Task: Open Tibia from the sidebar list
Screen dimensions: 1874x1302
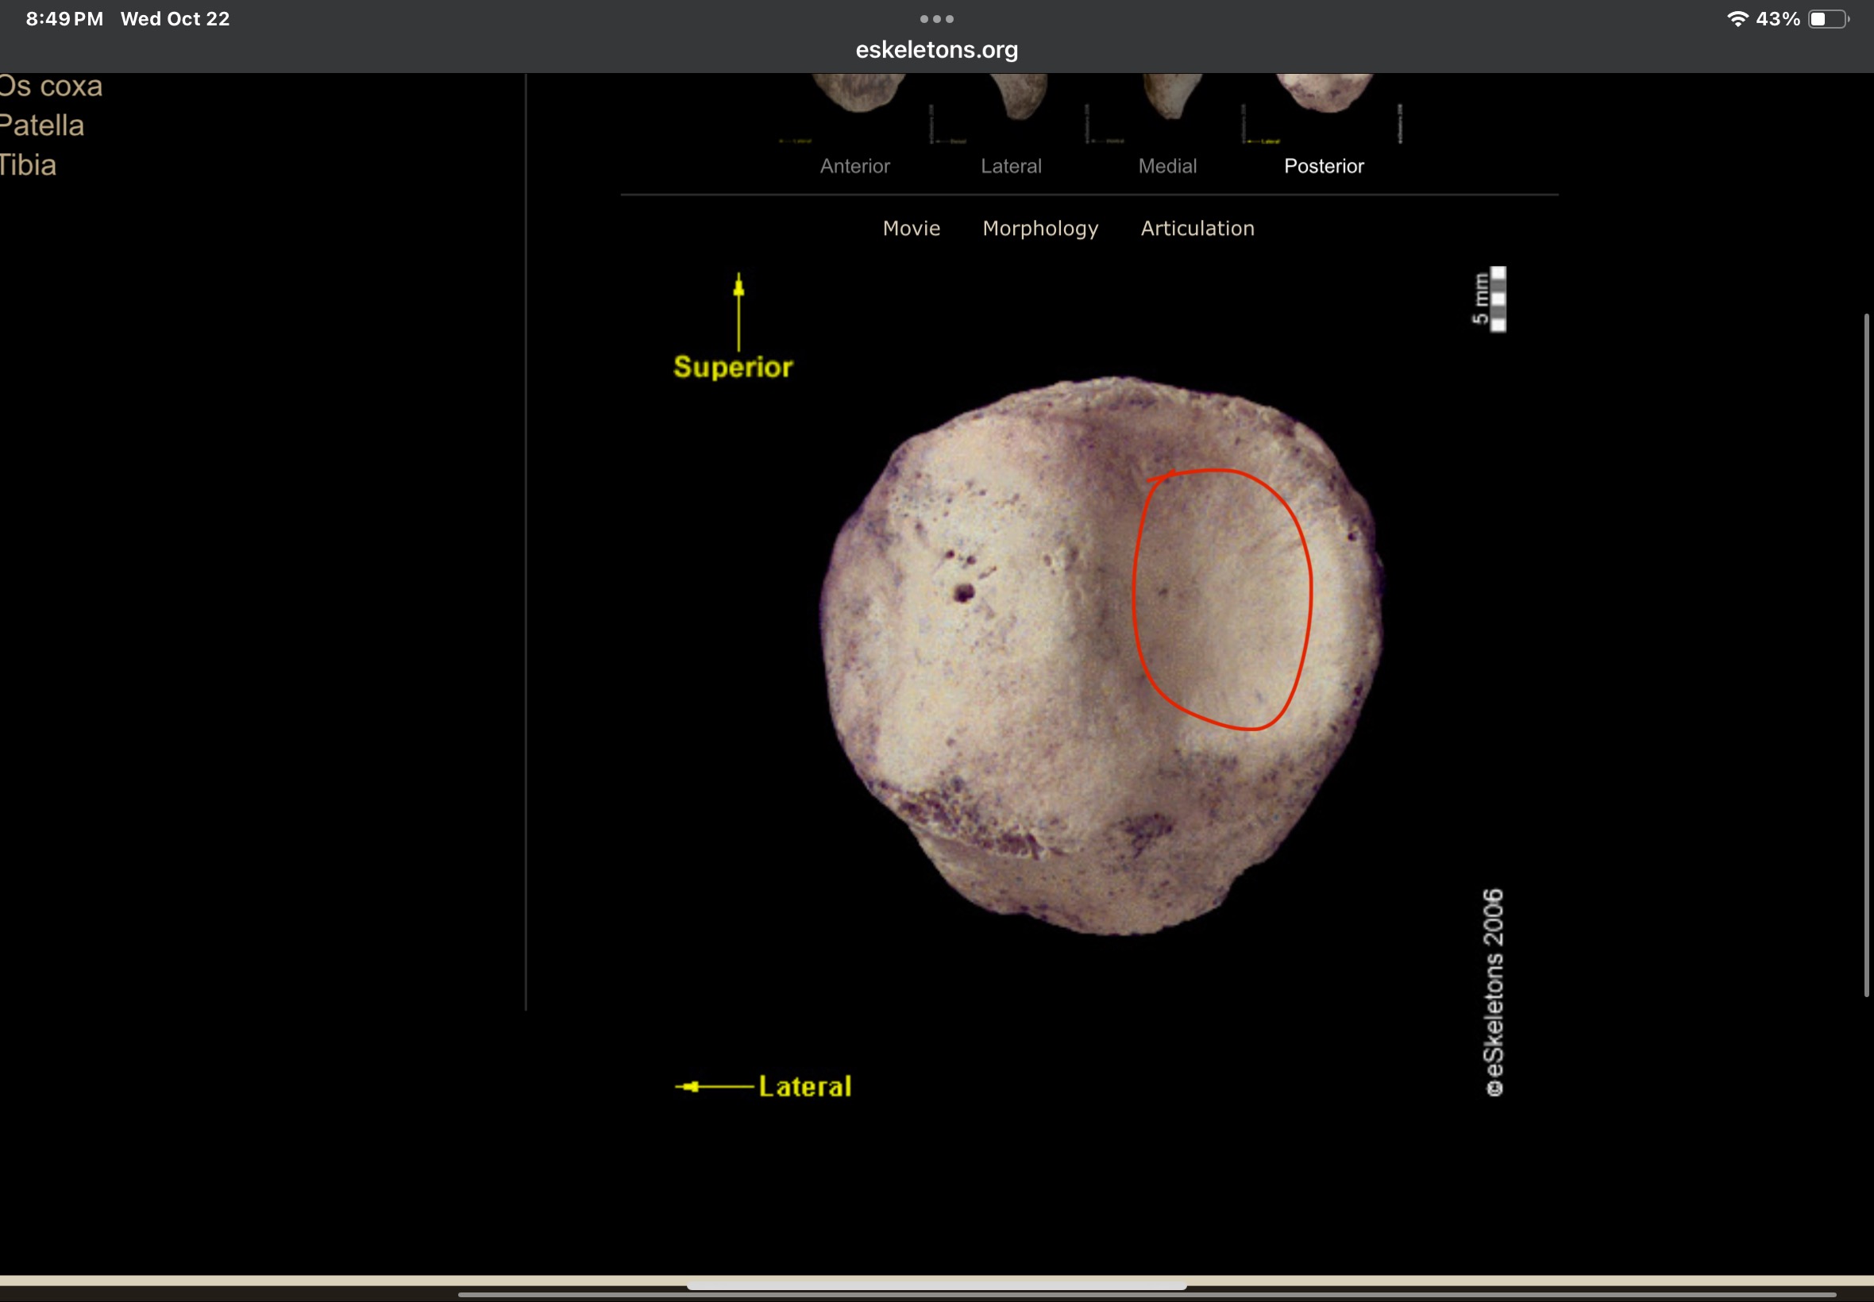Action: [x=28, y=166]
